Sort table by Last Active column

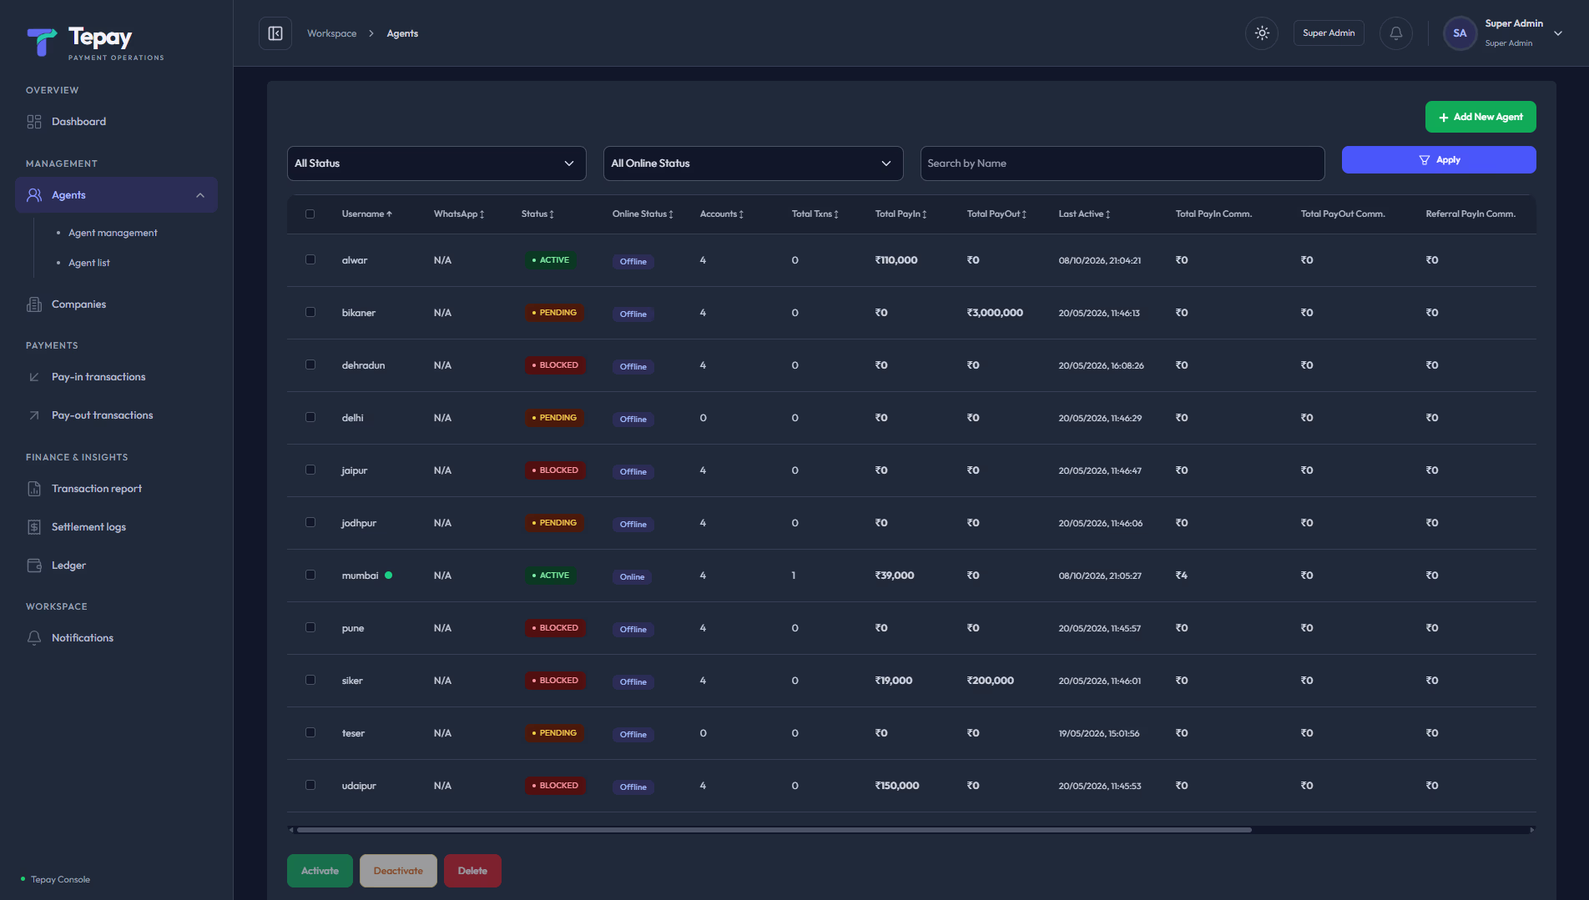pos(1084,214)
